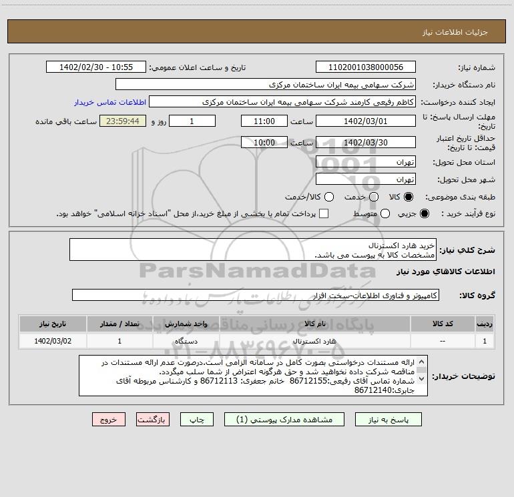
Task: Click the remaining time 23:59:44
Action: click(x=123, y=121)
